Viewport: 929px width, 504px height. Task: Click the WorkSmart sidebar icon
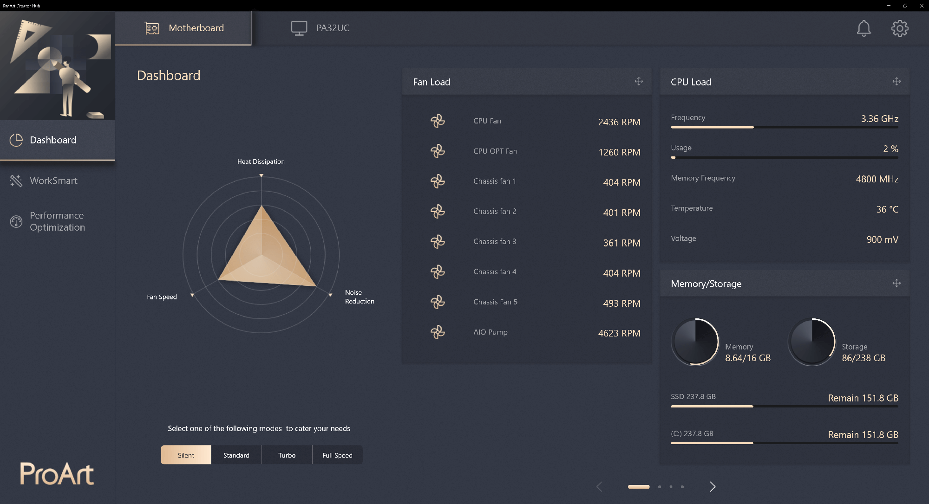pos(17,181)
